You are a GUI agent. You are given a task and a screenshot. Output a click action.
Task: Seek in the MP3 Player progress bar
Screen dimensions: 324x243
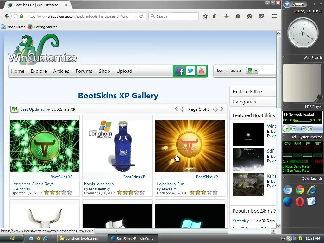point(302,120)
